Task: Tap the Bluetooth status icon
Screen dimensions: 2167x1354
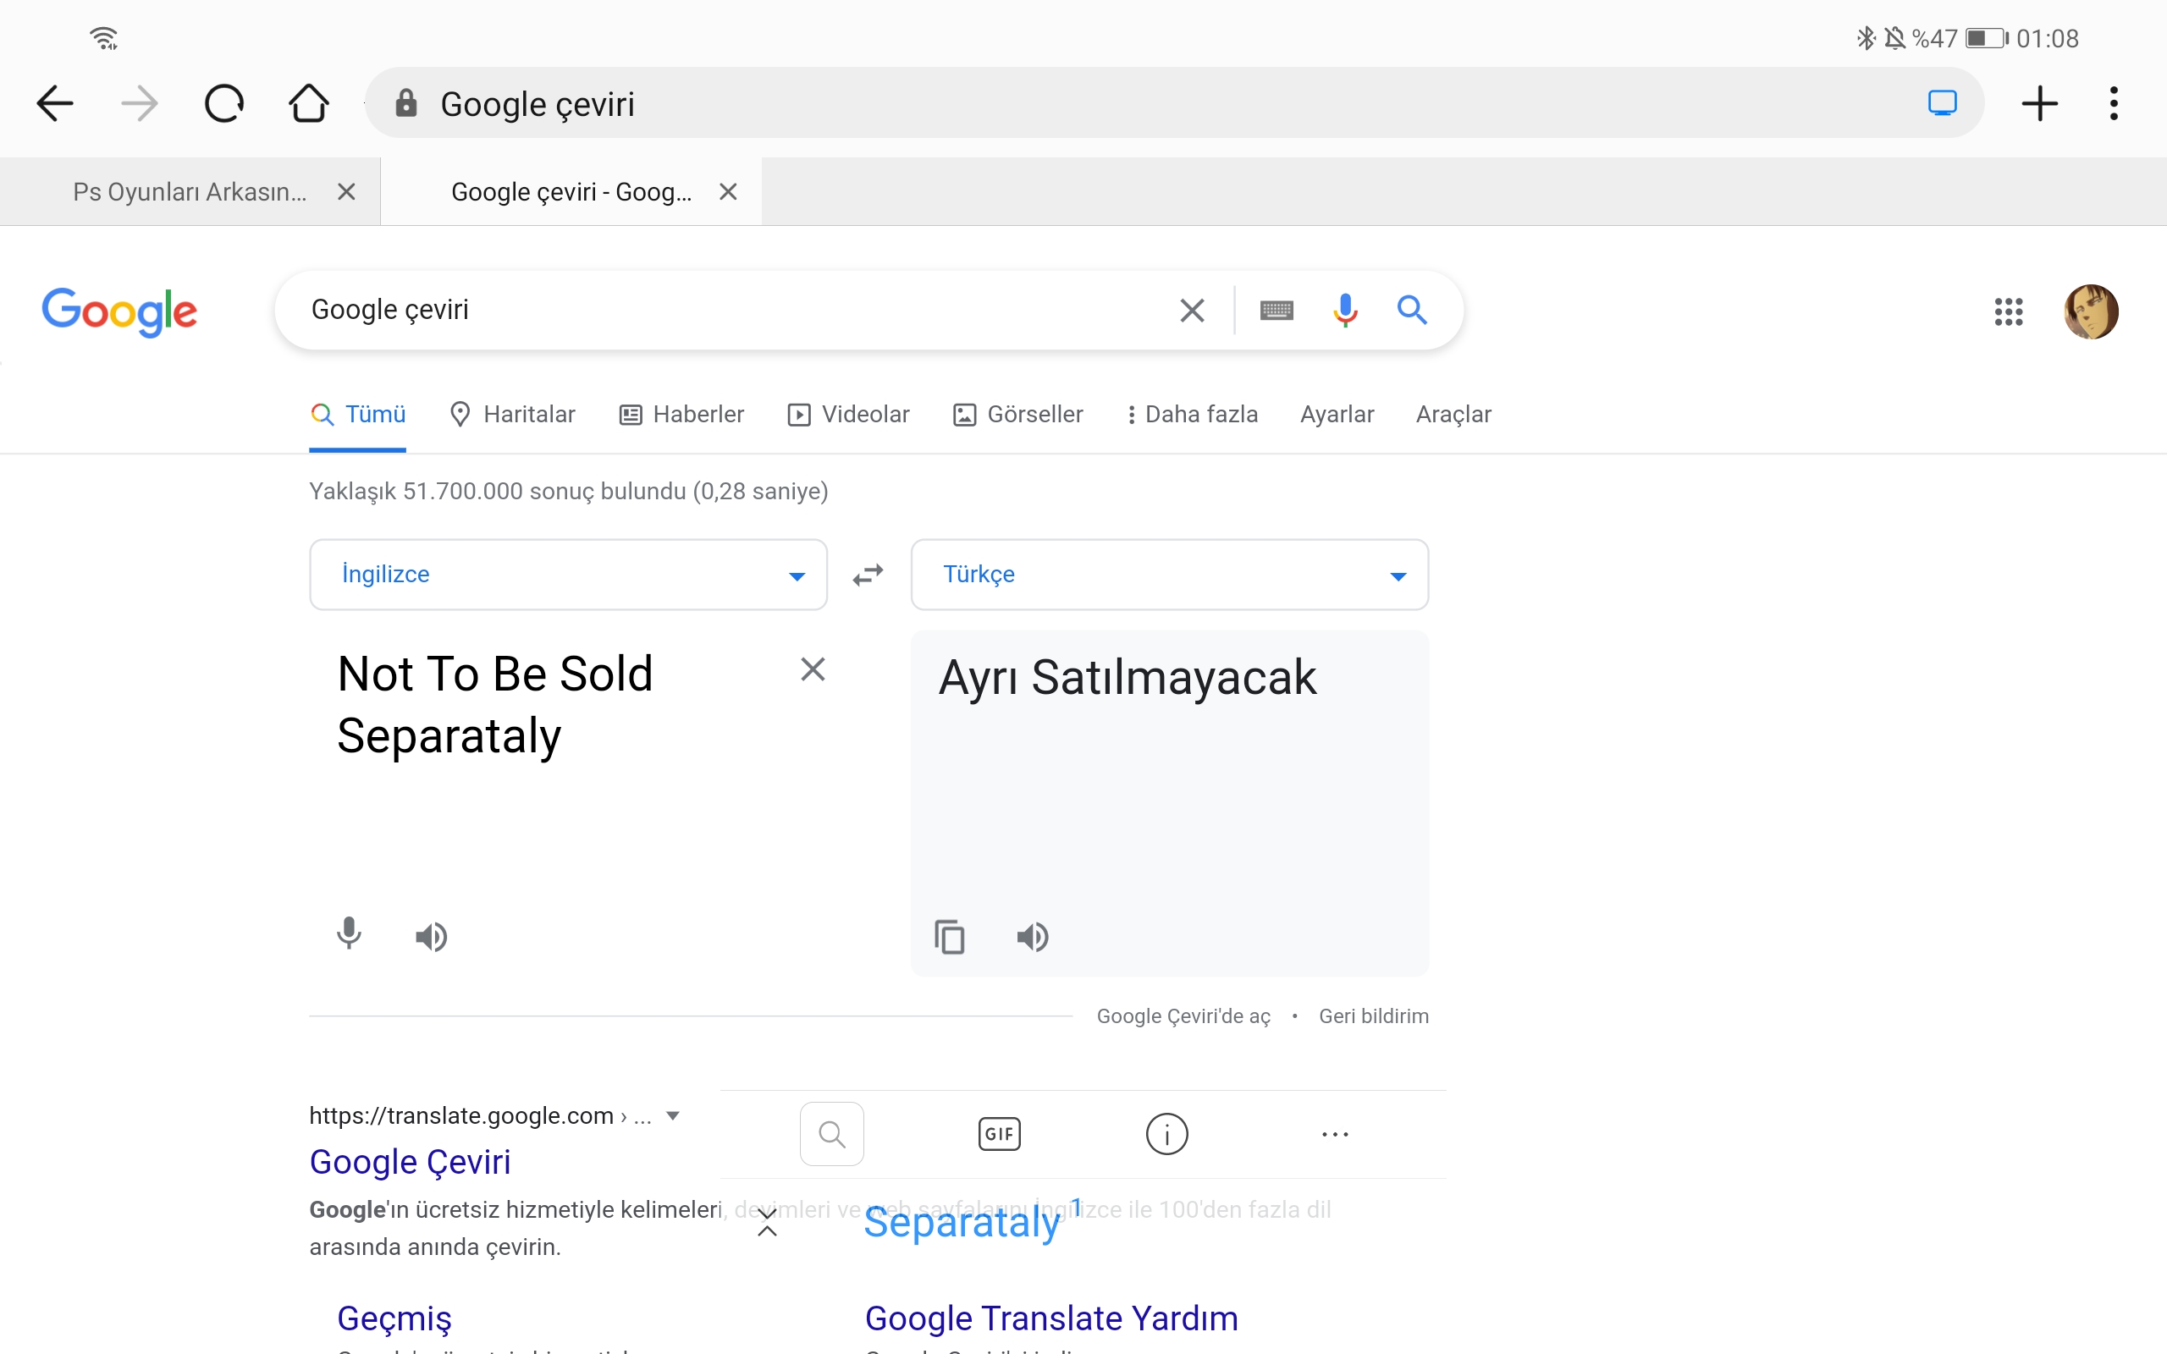Action: (x=1866, y=39)
